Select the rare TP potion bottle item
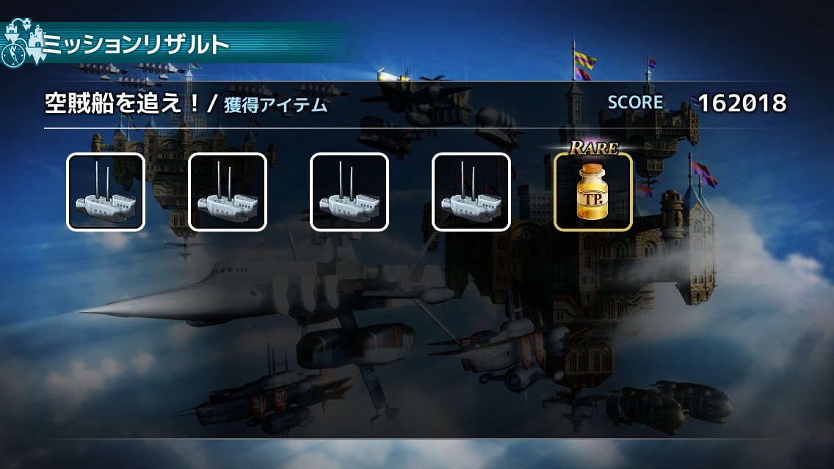This screenshot has width=834, height=469. [x=592, y=192]
